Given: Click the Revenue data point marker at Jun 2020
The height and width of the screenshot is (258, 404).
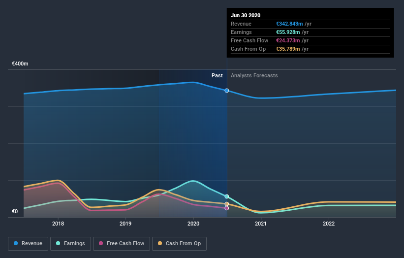Looking at the screenshot, I should tap(227, 91).
